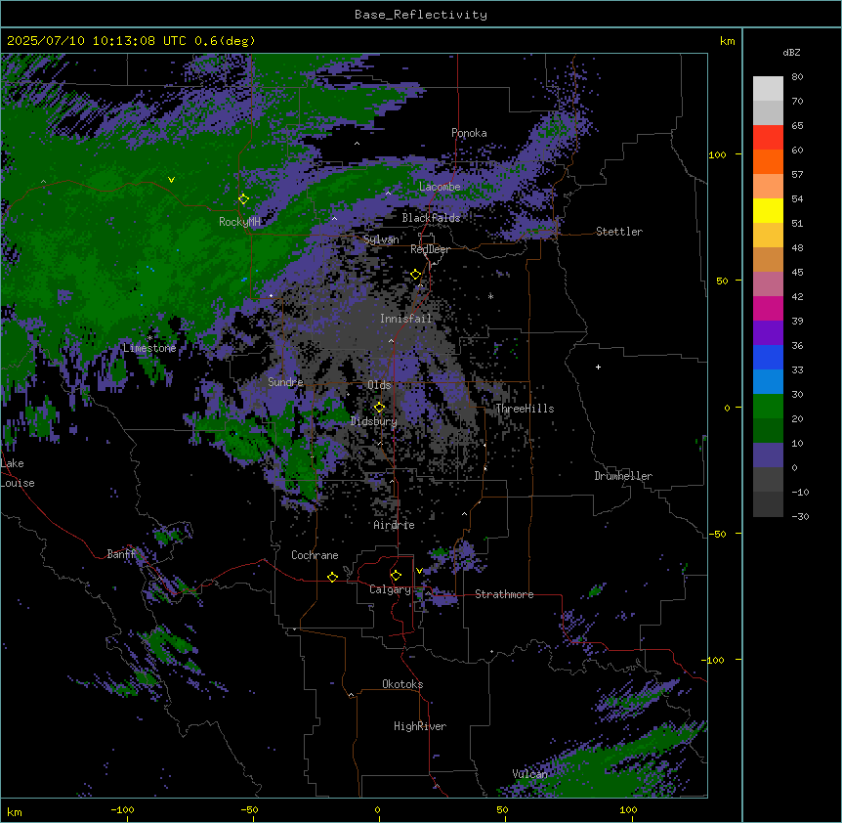Click the Sundre town label
This screenshot has height=823, width=842.
coord(285,382)
